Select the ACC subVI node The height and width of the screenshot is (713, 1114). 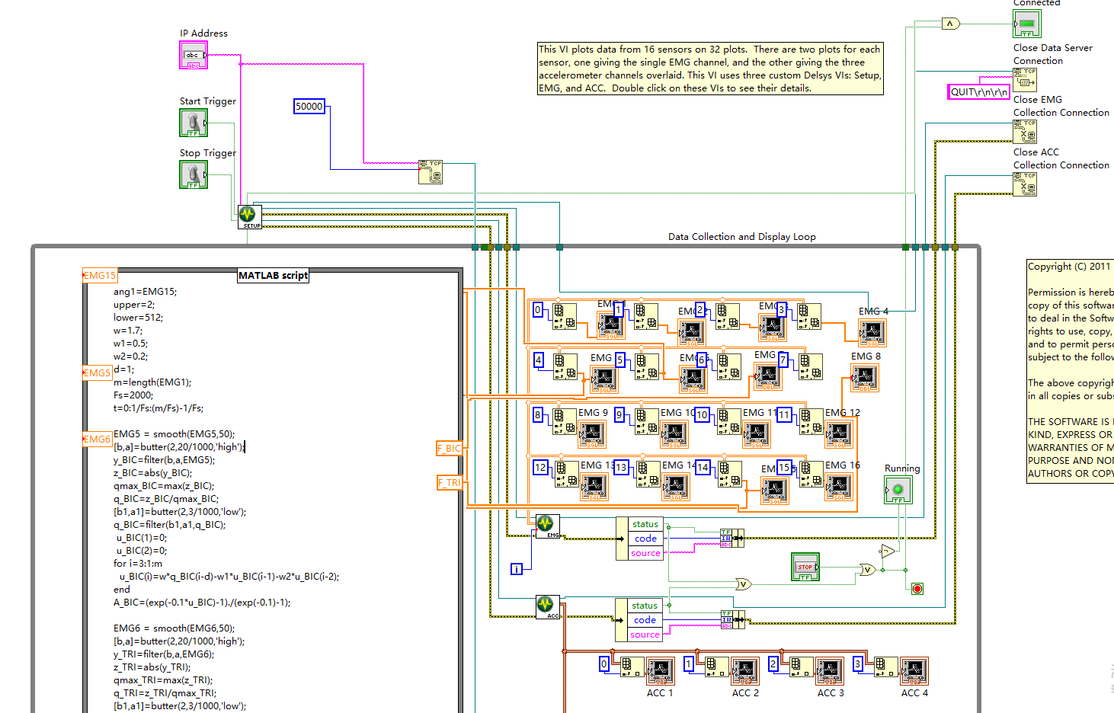pos(547,606)
